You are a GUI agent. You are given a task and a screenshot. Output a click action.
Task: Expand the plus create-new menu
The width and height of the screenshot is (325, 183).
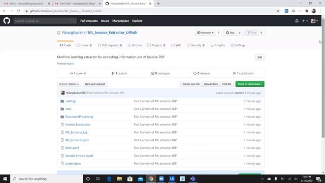point(305,21)
